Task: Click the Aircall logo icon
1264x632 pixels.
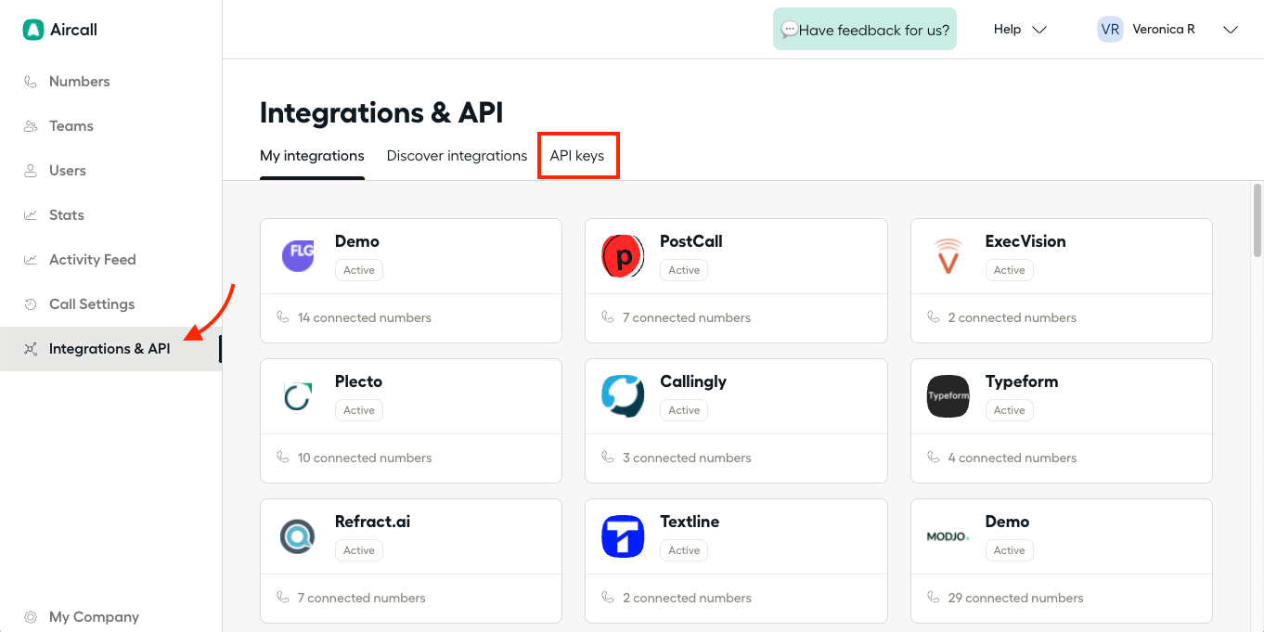Action: click(x=33, y=30)
